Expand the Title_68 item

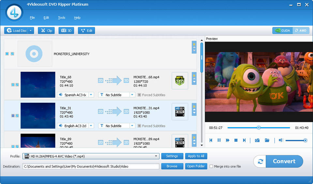[x=13, y=85]
